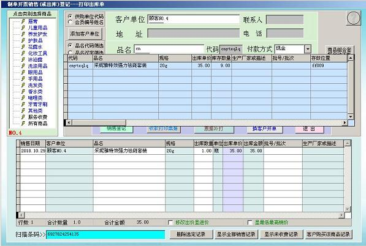Select the 其他类 category

click(x=35, y=111)
